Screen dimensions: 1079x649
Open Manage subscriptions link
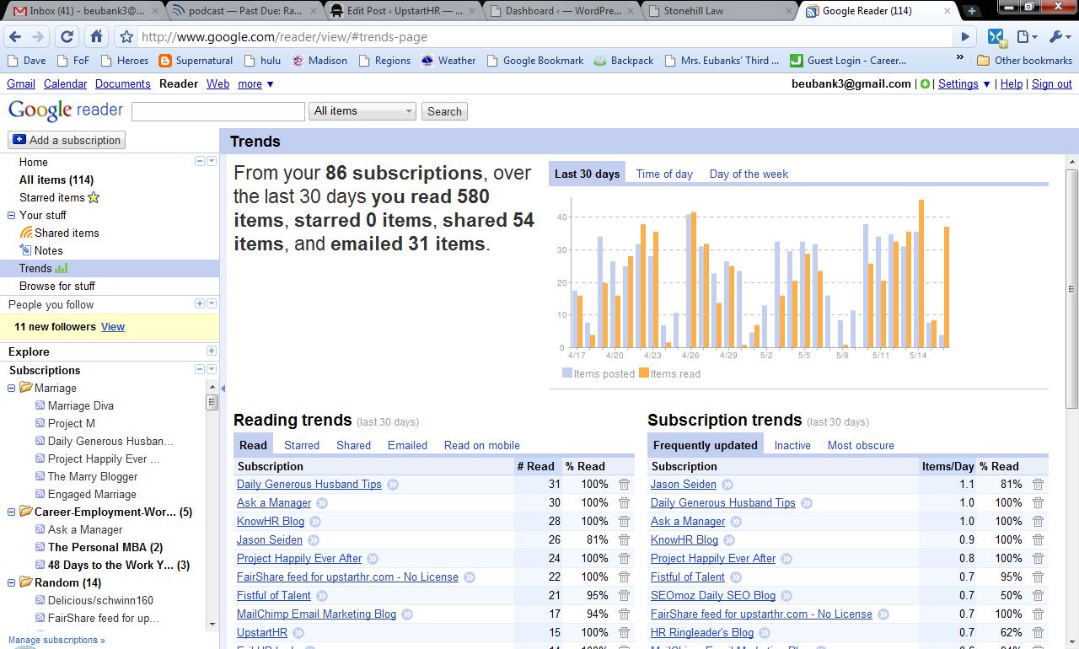56,641
